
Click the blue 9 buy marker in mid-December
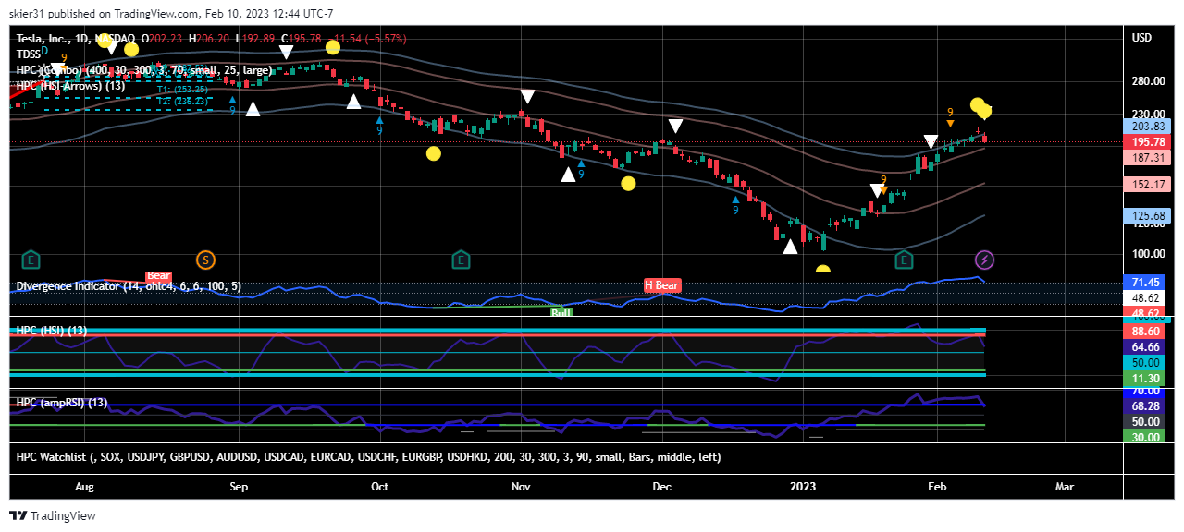(x=735, y=205)
